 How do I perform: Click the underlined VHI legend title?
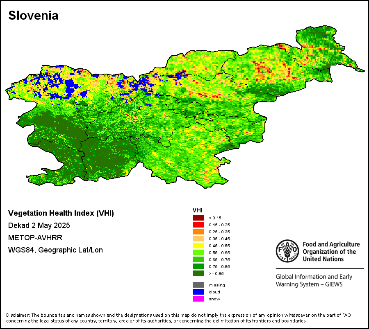pos(198,210)
